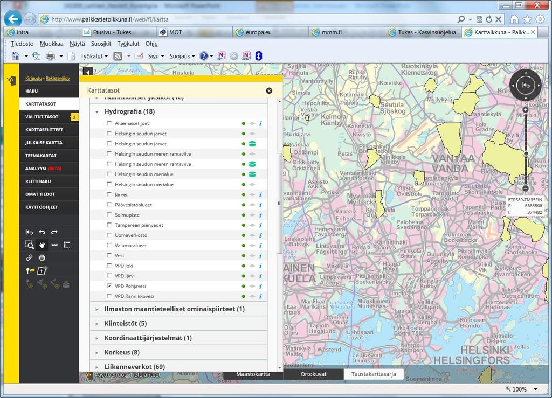Click the Kirjaudu login link
This screenshot has height=398, width=552.
33,79
